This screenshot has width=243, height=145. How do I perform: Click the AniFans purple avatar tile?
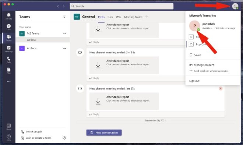coord(22,48)
